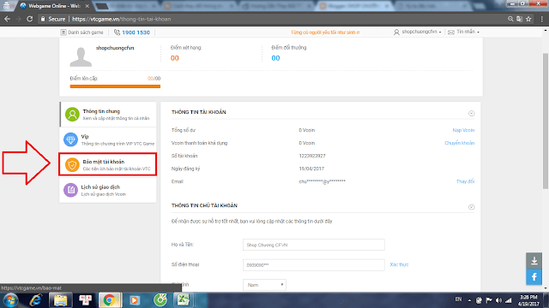Click the blue Facebook button
Image resolution: width=549 pixels, height=308 pixels.
(x=534, y=277)
